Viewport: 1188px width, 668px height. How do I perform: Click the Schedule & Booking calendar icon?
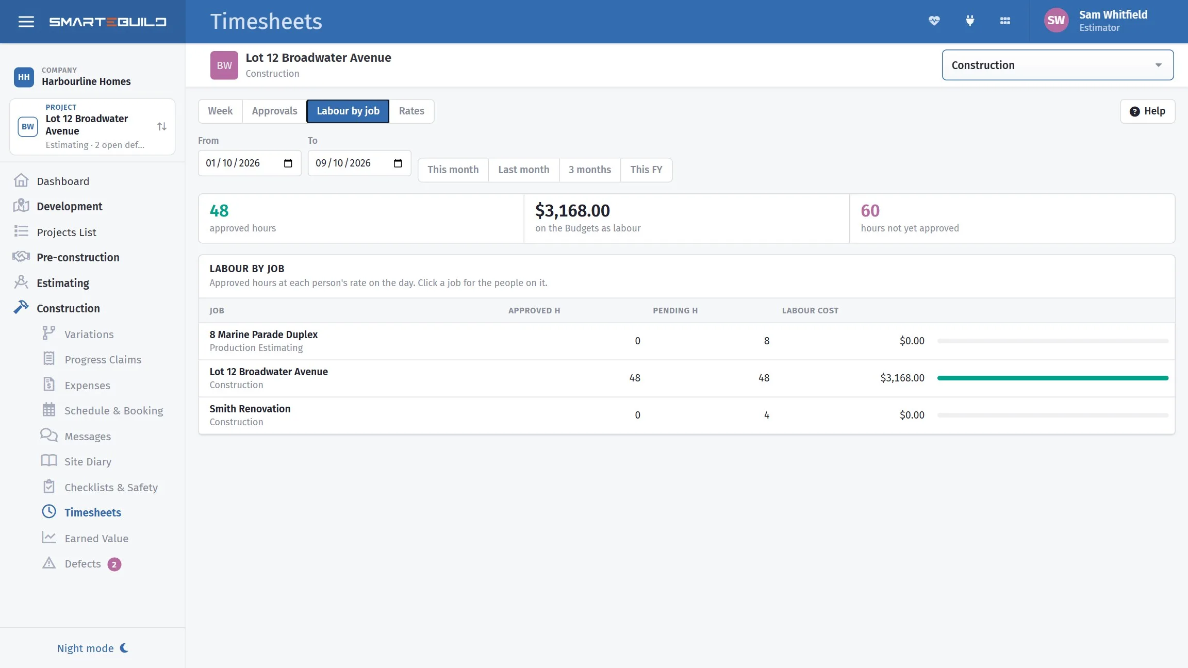pyautogui.click(x=49, y=410)
